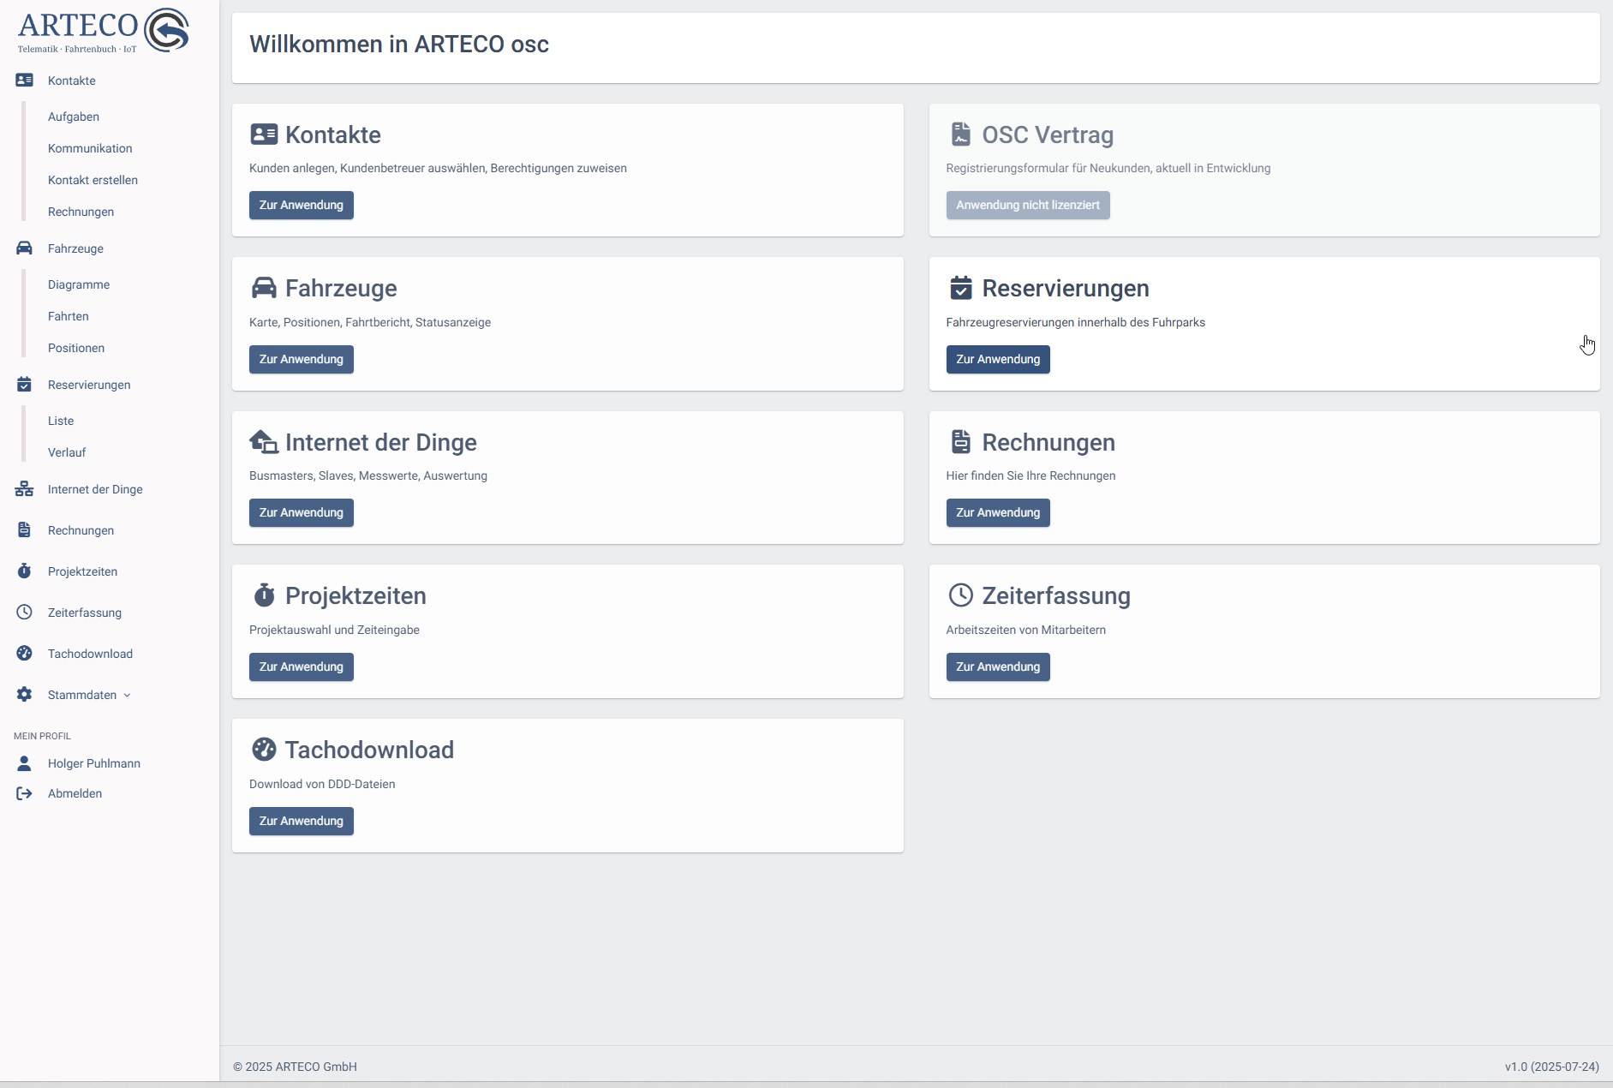Click the Tachodownload gauge icon in sidebar
The height and width of the screenshot is (1088, 1613).
(x=24, y=654)
